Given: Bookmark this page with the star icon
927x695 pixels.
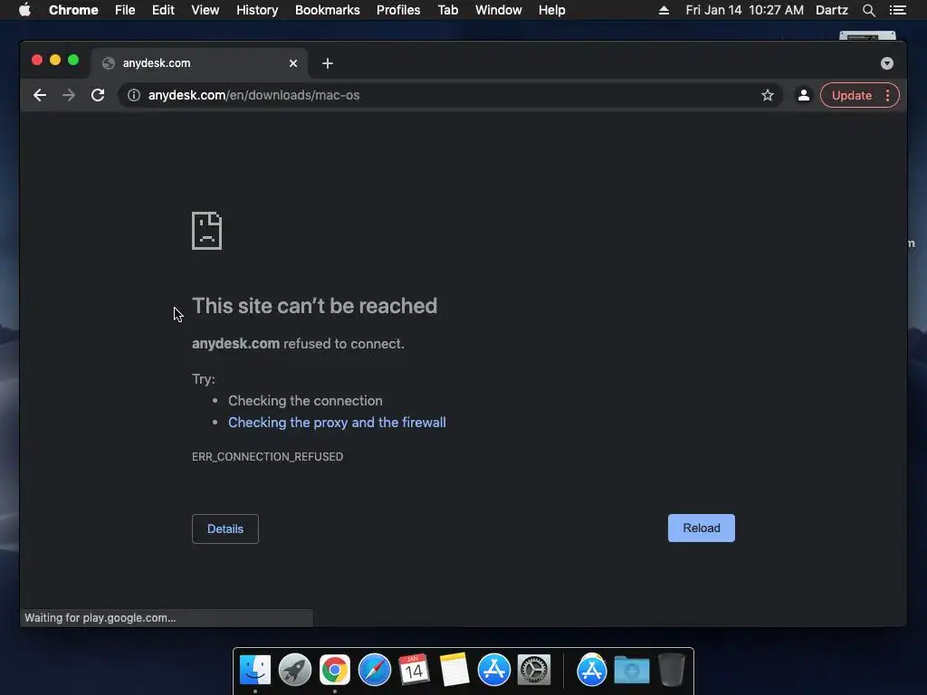Looking at the screenshot, I should [768, 95].
